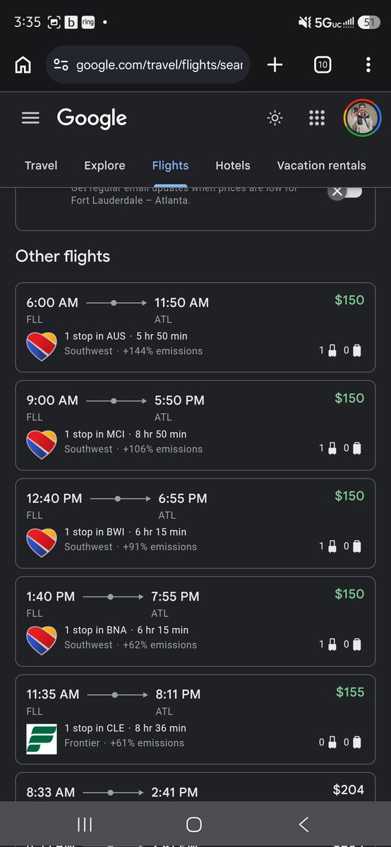Tap the Frontier airline logo
Viewport: 391px width, 847px height.
click(42, 738)
